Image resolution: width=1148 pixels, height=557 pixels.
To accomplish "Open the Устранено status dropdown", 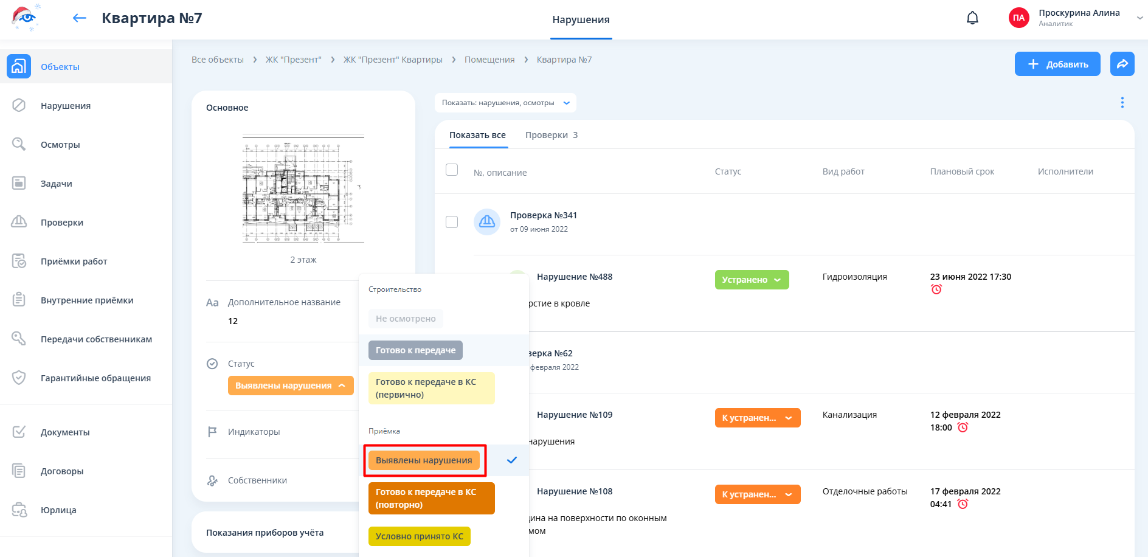I will pos(751,280).
